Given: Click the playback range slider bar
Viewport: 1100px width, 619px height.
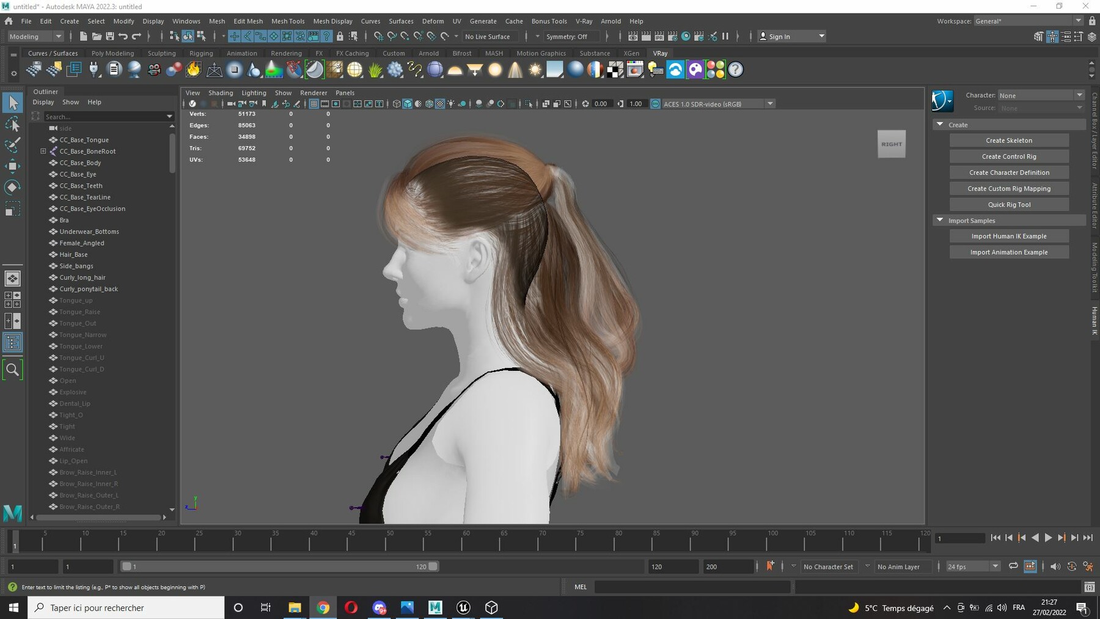Looking at the screenshot, I should pyautogui.click(x=280, y=566).
